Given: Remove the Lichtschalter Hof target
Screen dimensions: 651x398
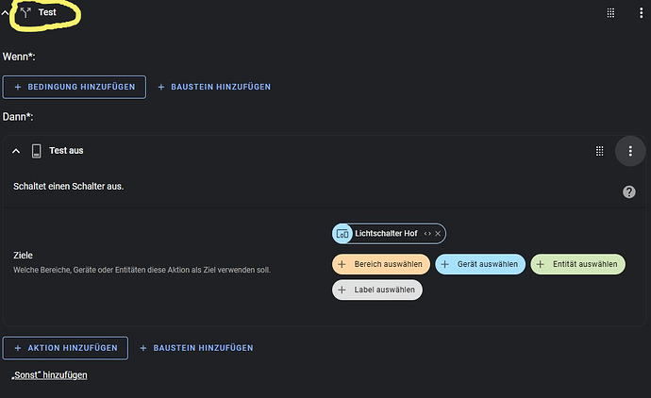Looking at the screenshot, I should (x=438, y=234).
